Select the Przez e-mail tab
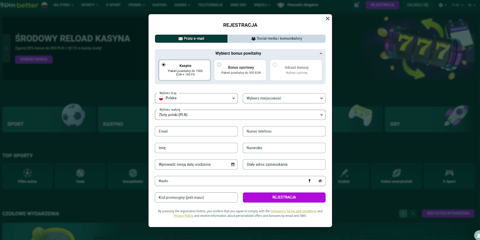This screenshot has width=480, height=240. [x=191, y=39]
